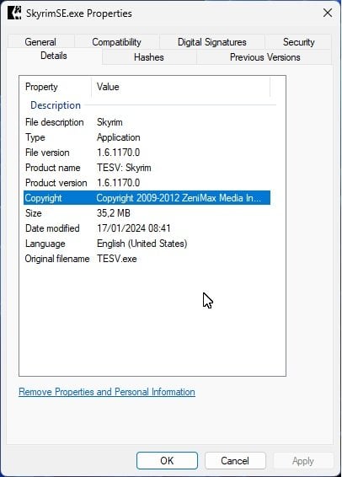This screenshot has width=342, height=477.
Task: Select the Type property label
Action: click(35, 137)
